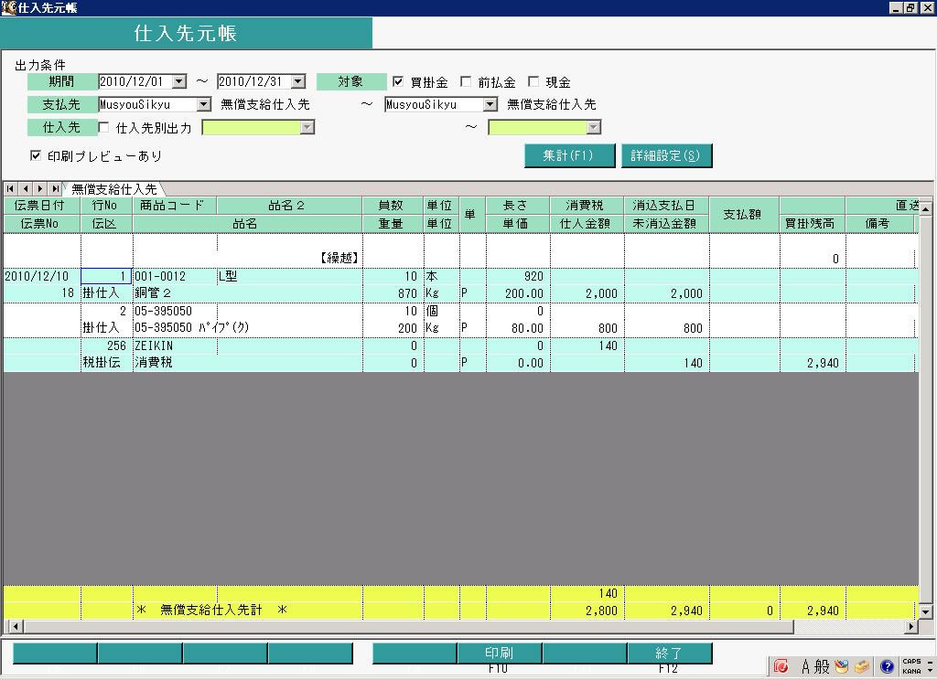The width and height of the screenshot is (937, 680).
Task: Click the horizontal scrollbar right arrow
Action: [910, 626]
